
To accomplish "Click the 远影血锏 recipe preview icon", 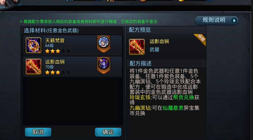I will [137, 47].
